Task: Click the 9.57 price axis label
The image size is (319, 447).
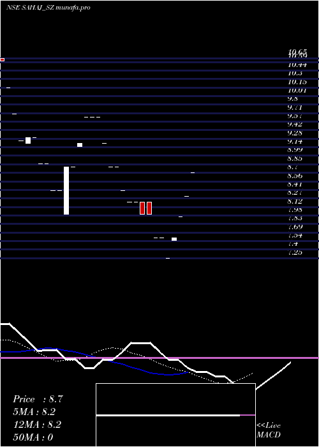Action: [295, 116]
